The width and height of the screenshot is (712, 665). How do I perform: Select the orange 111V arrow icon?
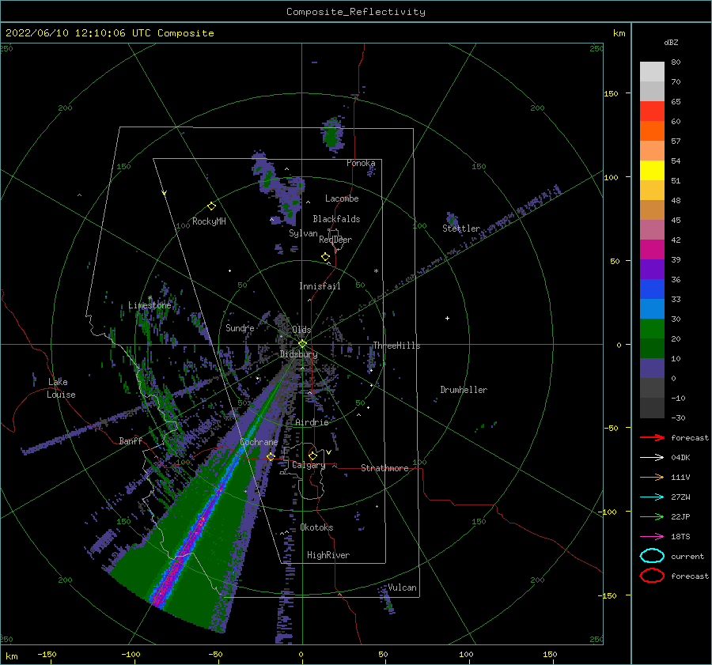pos(652,477)
